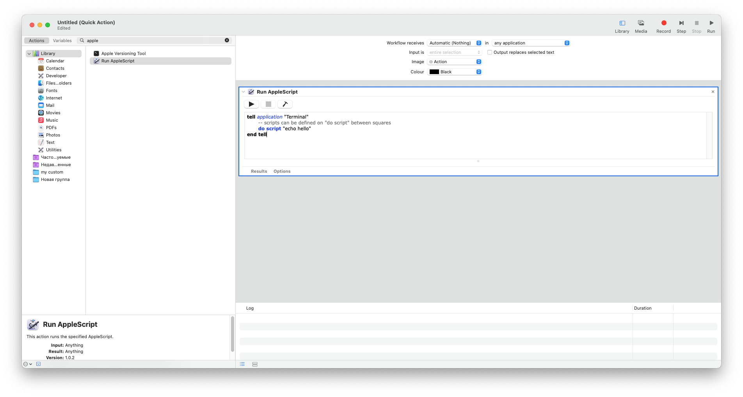The height and width of the screenshot is (397, 743).
Task: Click the Duration column header
Action: 643,308
